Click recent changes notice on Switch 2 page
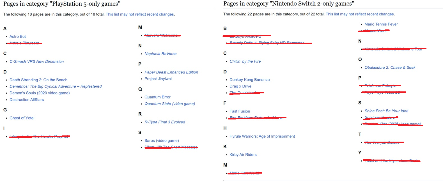The image size is (443, 182). pyautogui.click(x=360, y=14)
